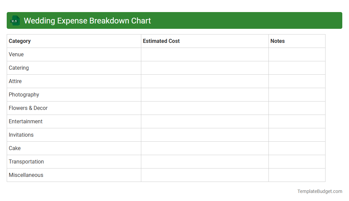Click the Attire category cell
Viewport: 349px width, 201px height.
(x=15, y=81)
